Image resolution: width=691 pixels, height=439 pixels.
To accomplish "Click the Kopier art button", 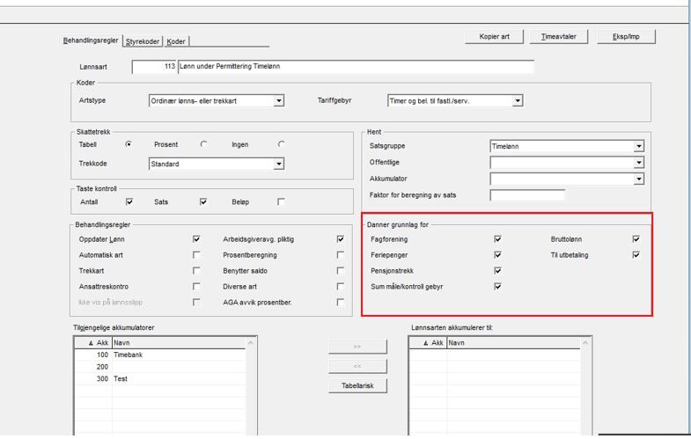I will click(494, 37).
